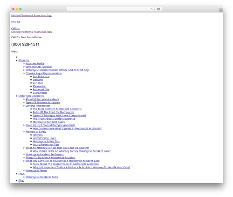Click the yellow minimize window button

[17, 9]
